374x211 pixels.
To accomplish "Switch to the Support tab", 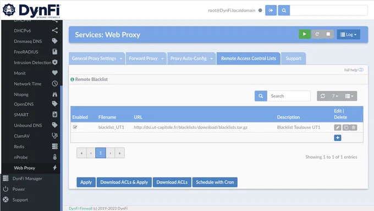I will (x=293, y=58).
